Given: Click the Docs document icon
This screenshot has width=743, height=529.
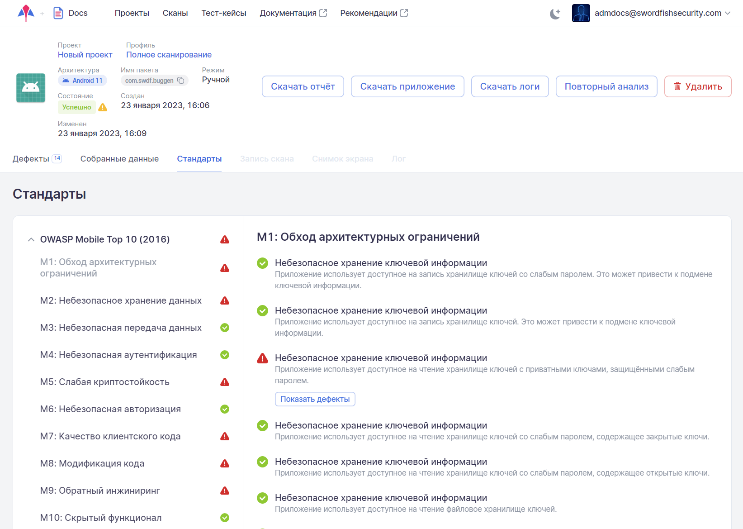Looking at the screenshot, I should click(x=58, y=13).
